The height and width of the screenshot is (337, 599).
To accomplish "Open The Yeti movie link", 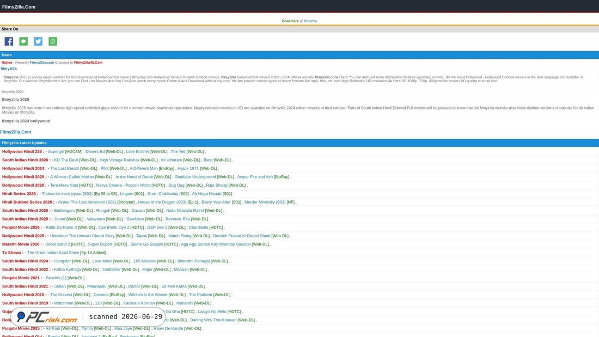I will tap(178, 152).
